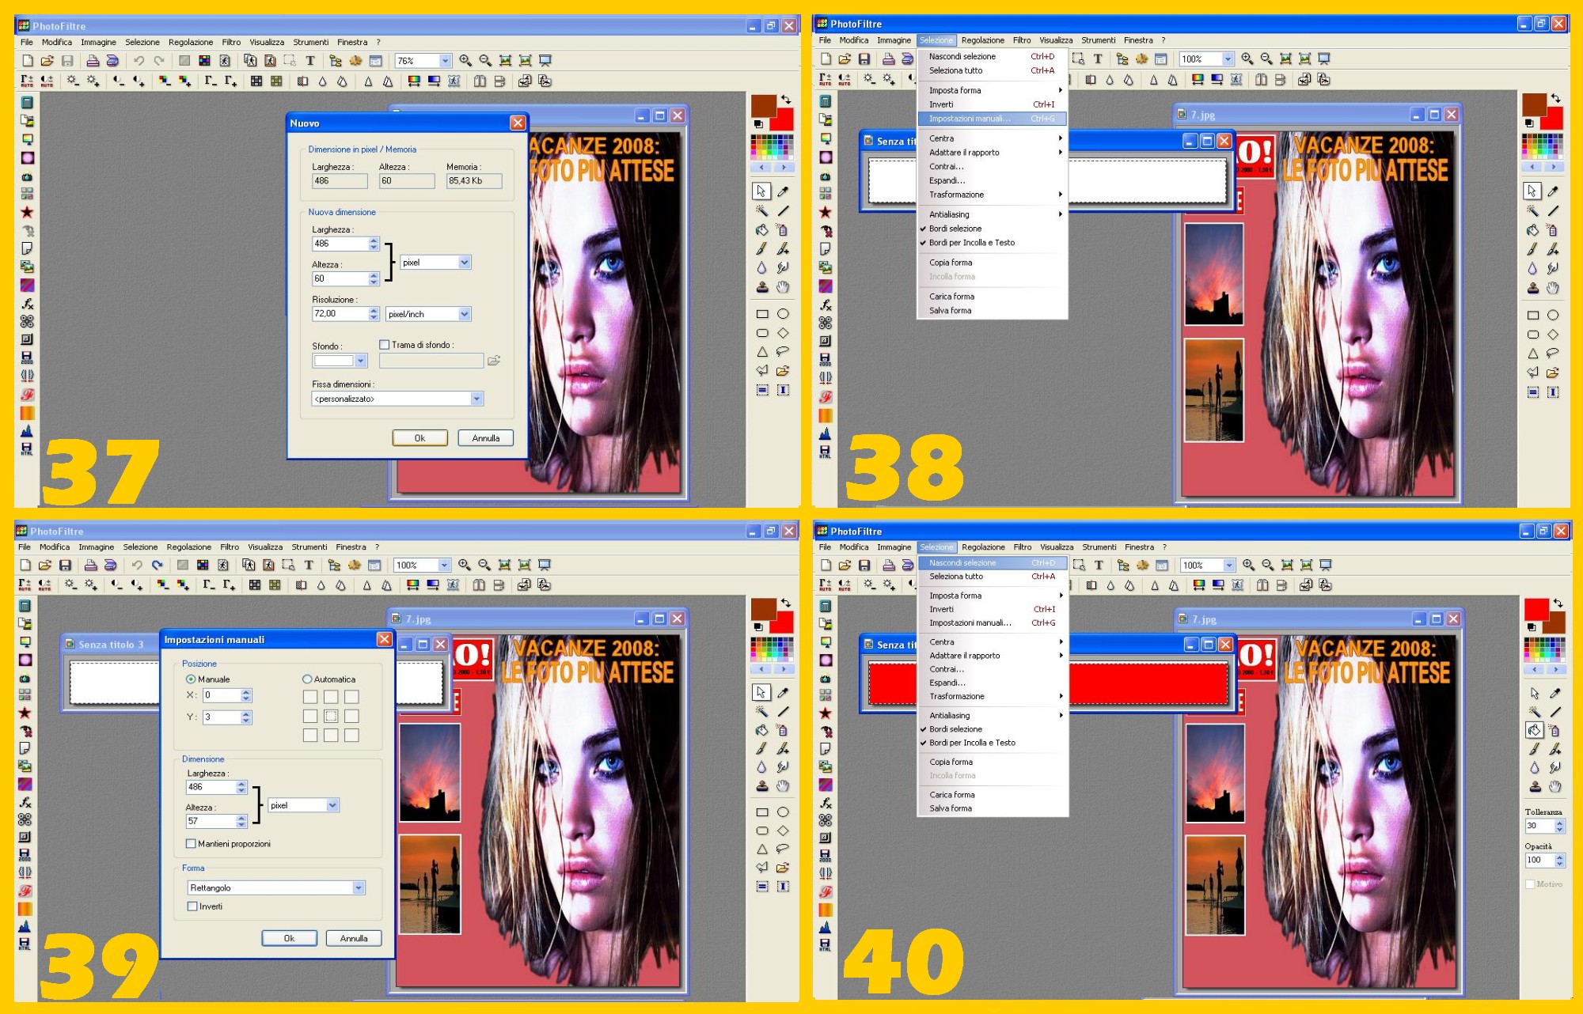Click the undo arrow in screenshot 39 toolbar
This screenshot has height=1014, width=1583.
(137, 565)
